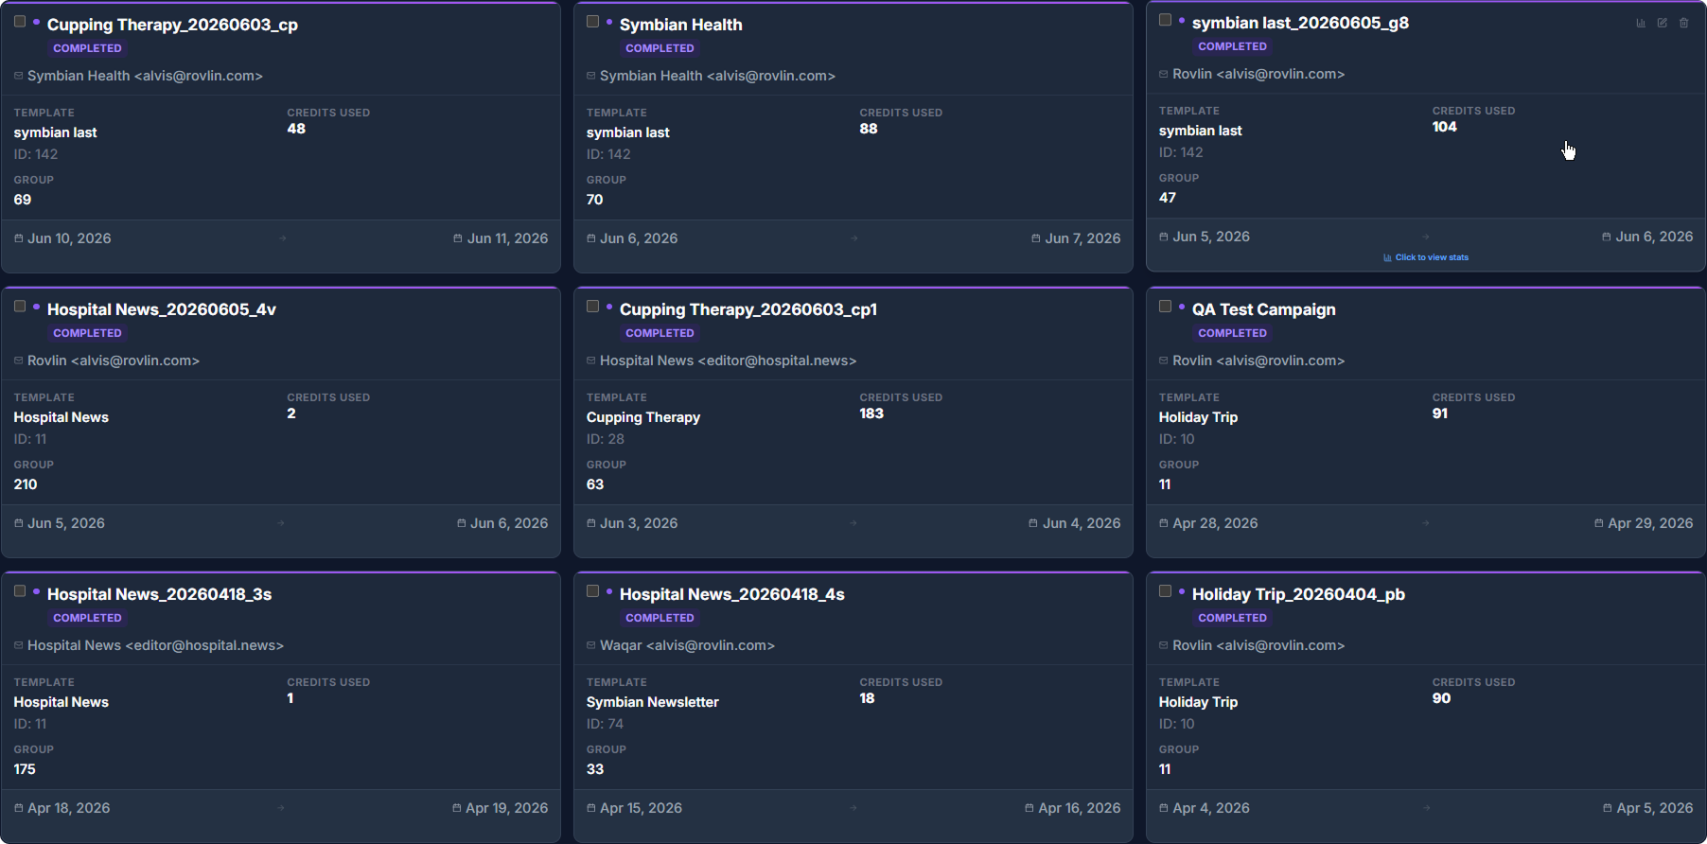
Task: Click envelope icon on Hospital News_20260605_4v card
Action: 19,360
